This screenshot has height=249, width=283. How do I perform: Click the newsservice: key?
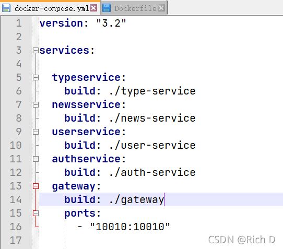89,104
